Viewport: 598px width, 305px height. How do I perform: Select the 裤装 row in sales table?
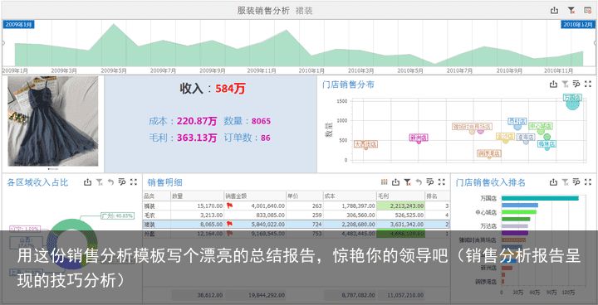(x=297, y=206)
